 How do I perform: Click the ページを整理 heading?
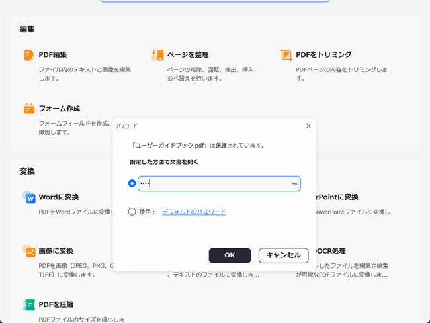click(188, 55)
